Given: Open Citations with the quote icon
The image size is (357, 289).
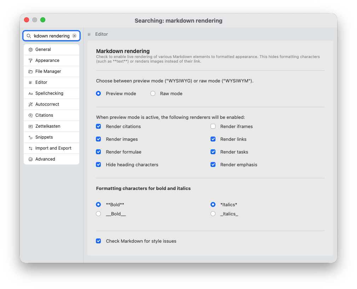Looking at the screenshot, I should coord(30,115).
